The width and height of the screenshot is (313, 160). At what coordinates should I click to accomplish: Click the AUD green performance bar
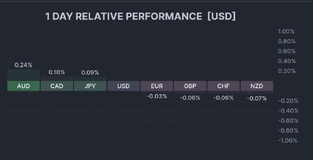[x=23, y=75]
